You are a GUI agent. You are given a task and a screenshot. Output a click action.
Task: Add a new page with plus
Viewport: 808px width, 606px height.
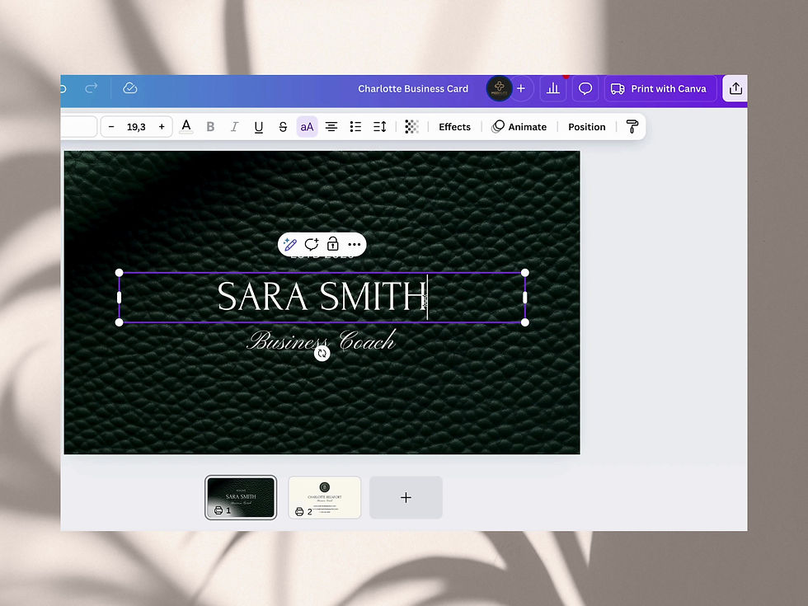coord(406,497)
